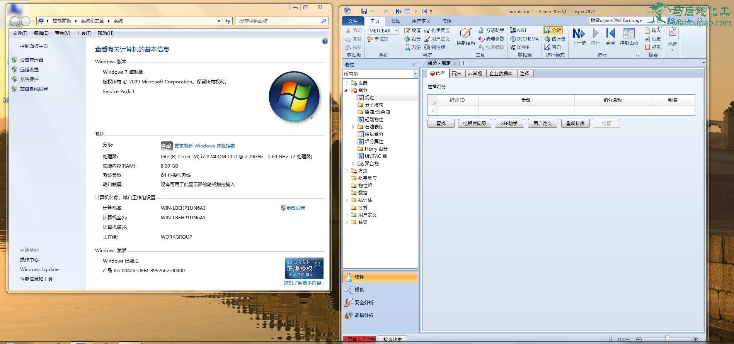Viewport: 734px width, 344px height.
Task: Open 组分 (Components) from the ribbon
Action: (412, 39)
